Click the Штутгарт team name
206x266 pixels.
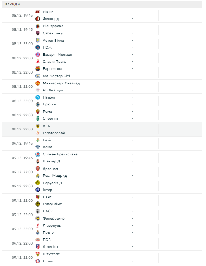coord(51,254)
